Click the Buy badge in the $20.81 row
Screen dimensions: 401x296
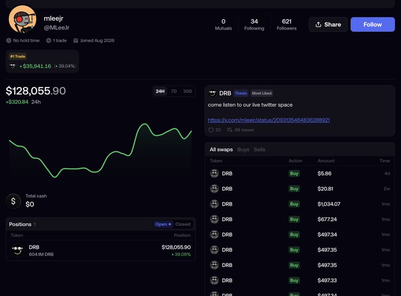tap(294, 189)
